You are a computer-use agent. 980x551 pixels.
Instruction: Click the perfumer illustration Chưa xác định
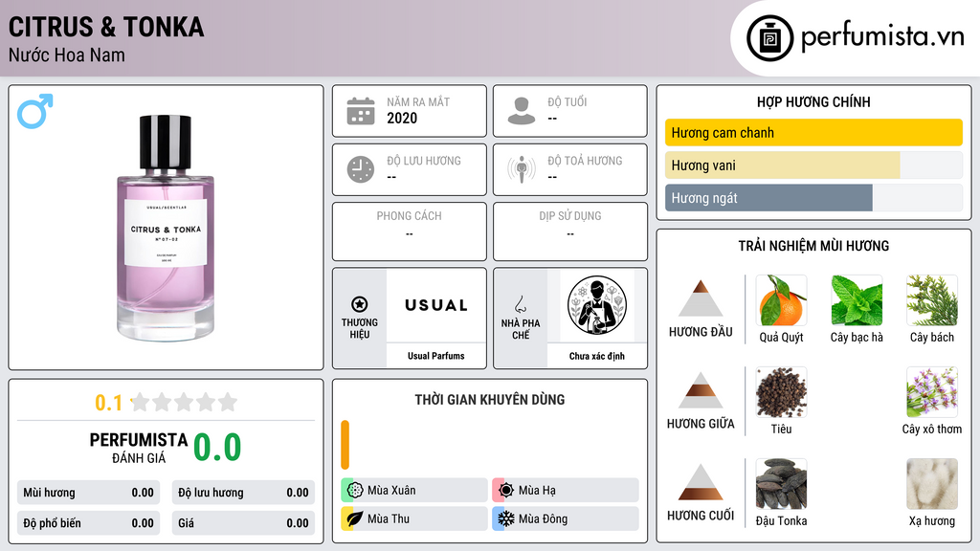597,305
